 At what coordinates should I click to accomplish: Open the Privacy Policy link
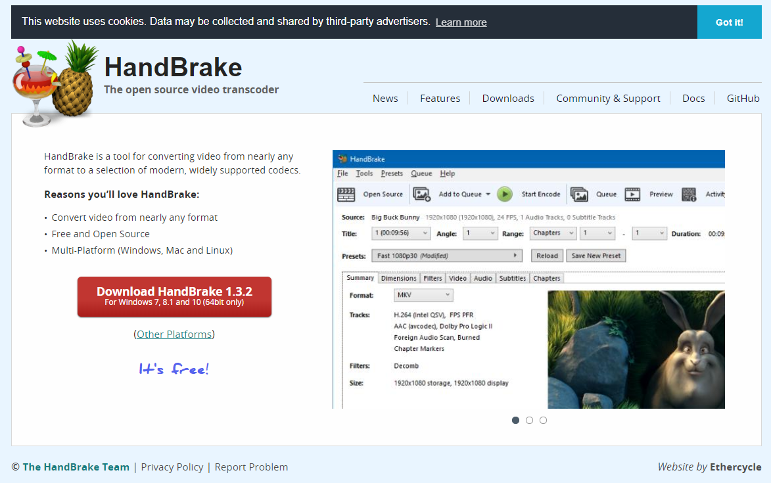(x=172, y=467)
